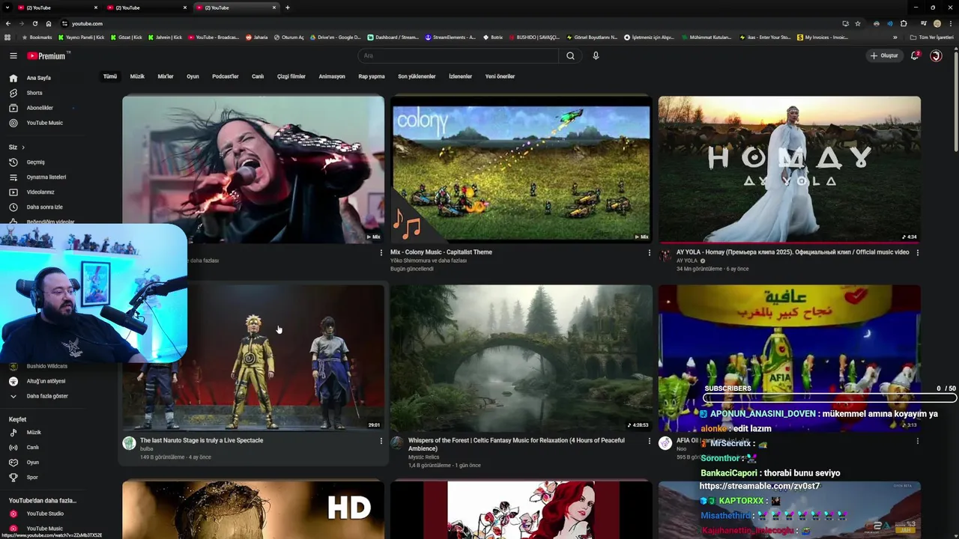
Task: Select the Yeni öneriler filter chip
Action: [500, 76]
